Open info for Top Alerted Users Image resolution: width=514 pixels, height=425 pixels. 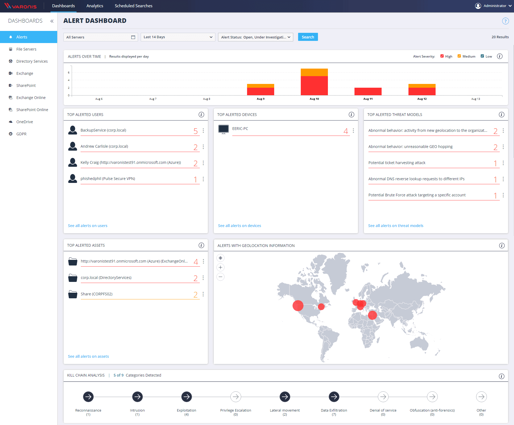[201, 115]
